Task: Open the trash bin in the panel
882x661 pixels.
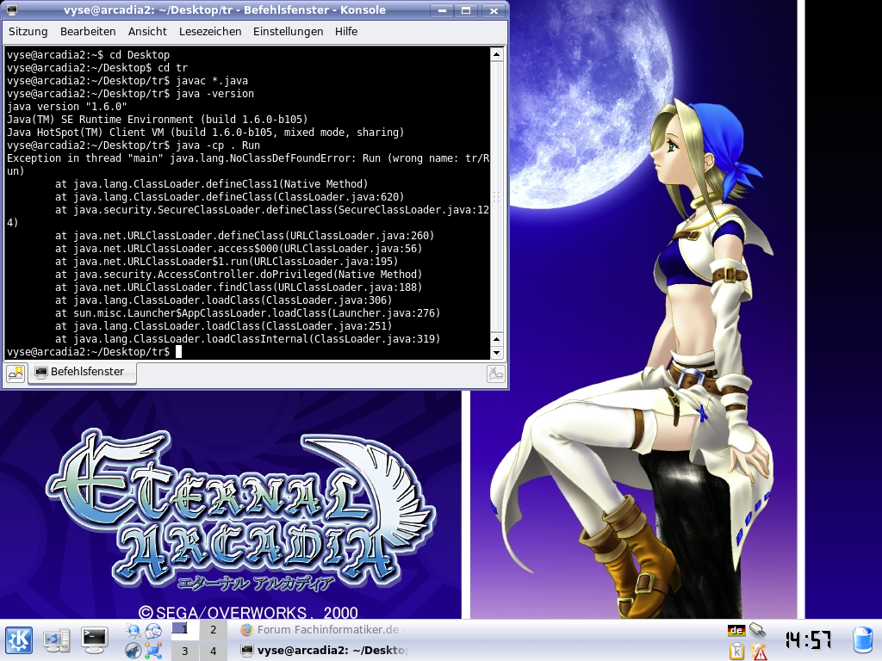Action: tap(863, 640)
